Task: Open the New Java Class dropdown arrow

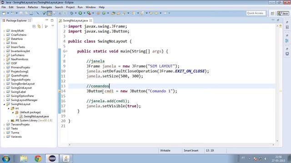Action: click(x=108, y=13)
